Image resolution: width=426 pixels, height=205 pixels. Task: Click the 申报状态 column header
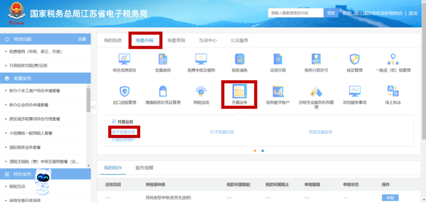tap(351, 184)
